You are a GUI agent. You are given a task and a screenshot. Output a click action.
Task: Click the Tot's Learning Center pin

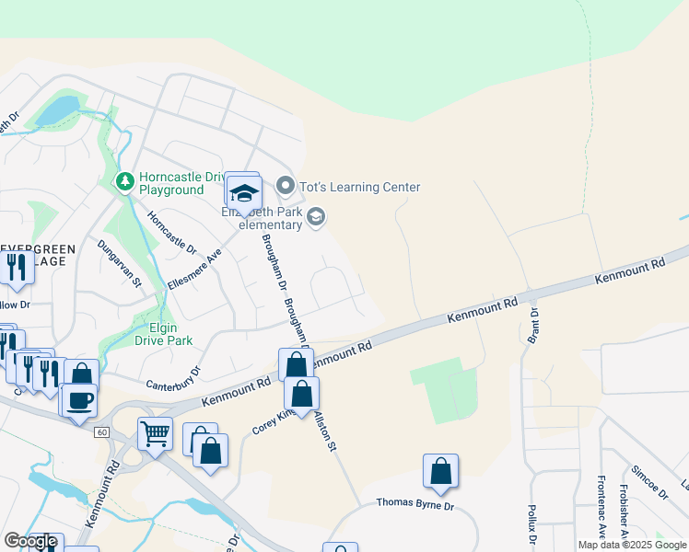(x=286, y=186)
